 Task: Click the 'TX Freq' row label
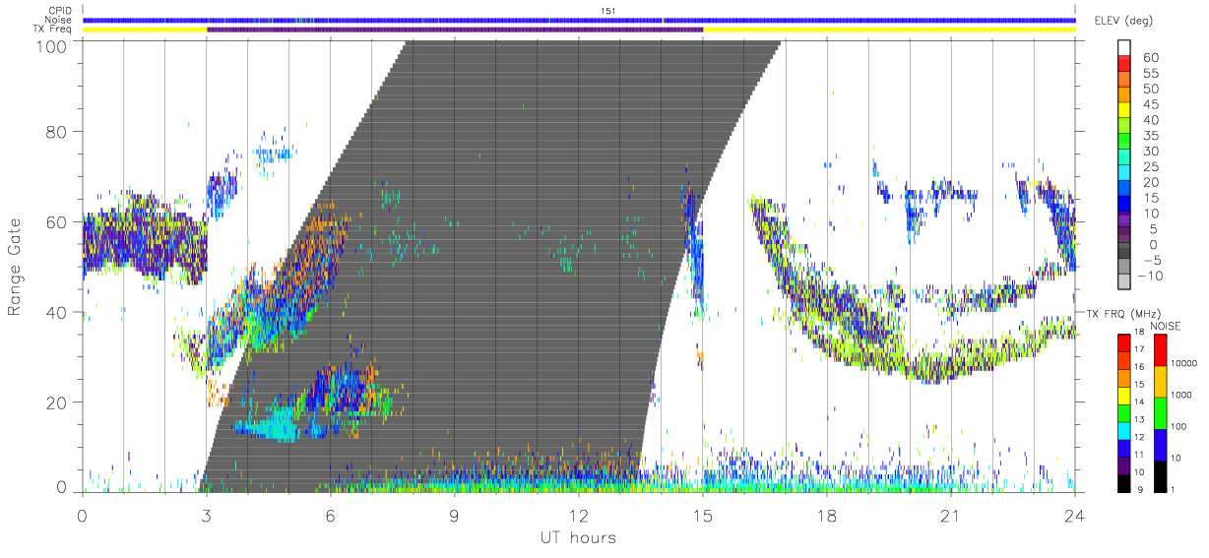coord(53,30)
